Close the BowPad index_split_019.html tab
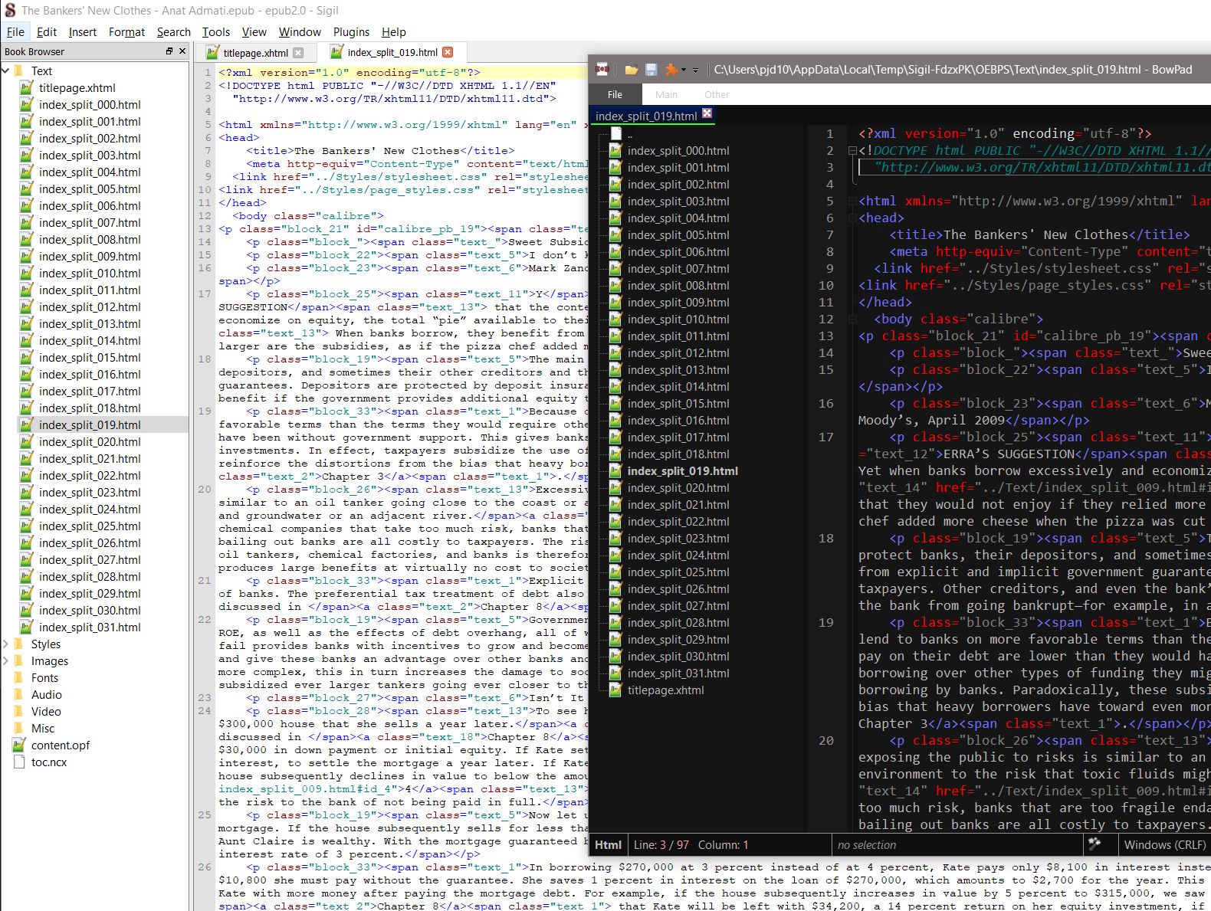The image size is (1211, 911). click(x=707, y=113)
